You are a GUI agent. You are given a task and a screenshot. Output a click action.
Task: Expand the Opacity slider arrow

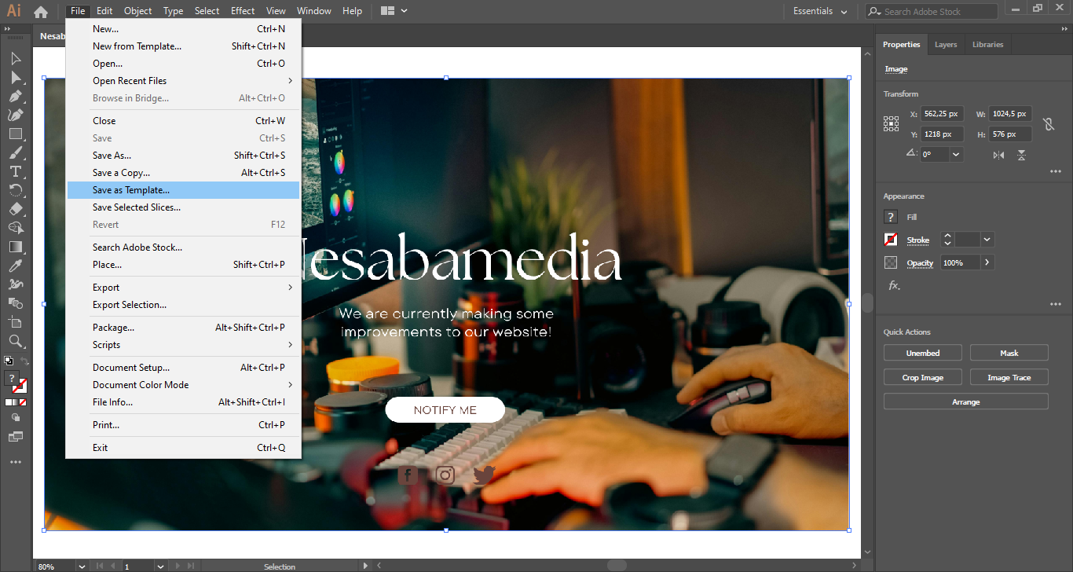point(987,262)
